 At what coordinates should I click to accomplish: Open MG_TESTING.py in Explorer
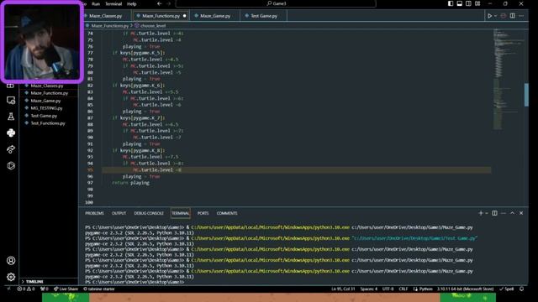(46, 108)
